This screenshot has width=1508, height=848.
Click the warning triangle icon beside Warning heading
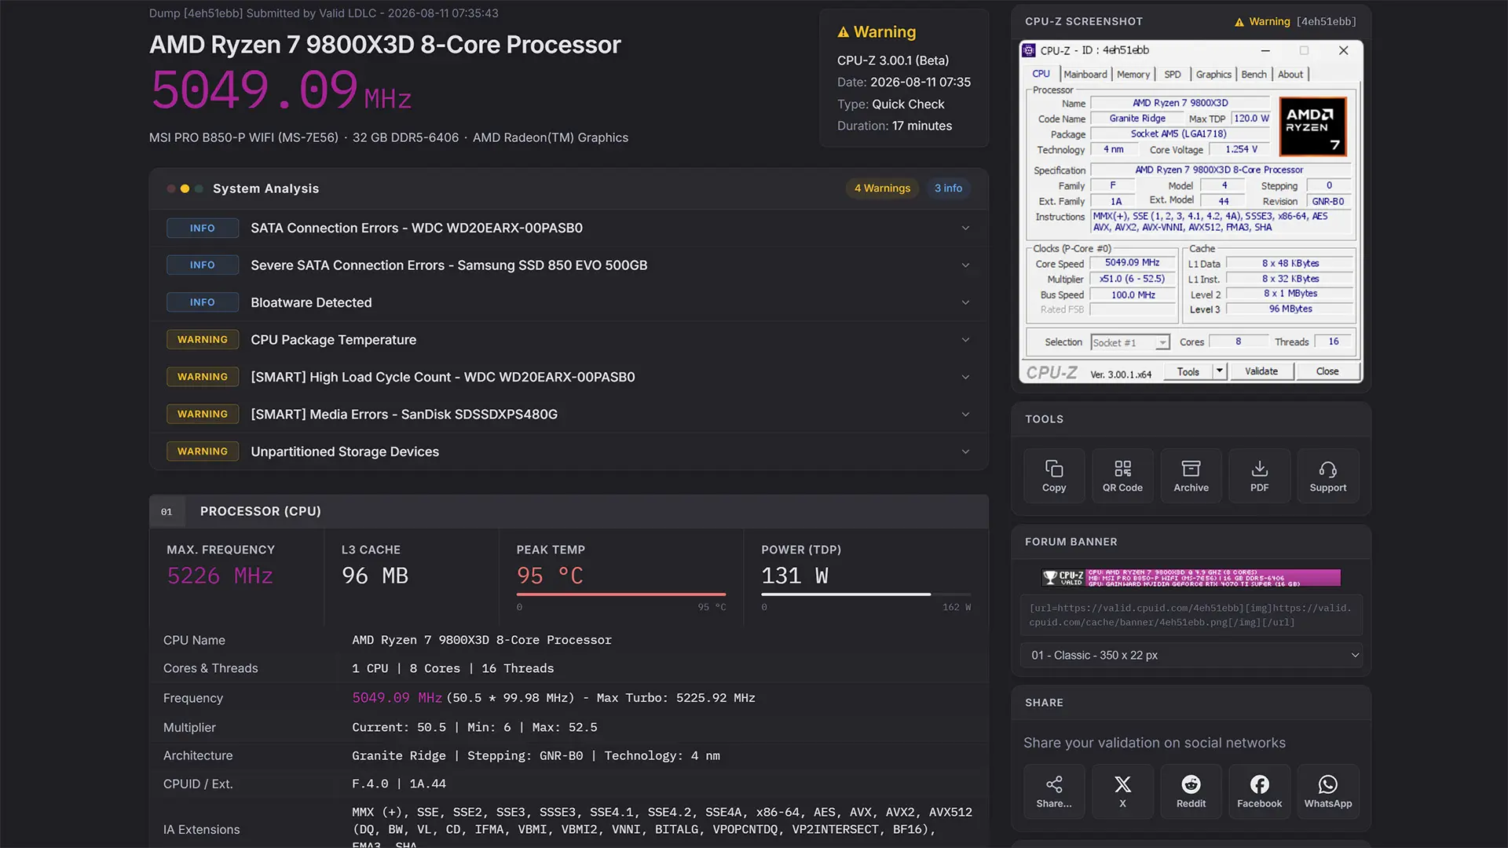point(844,32)
